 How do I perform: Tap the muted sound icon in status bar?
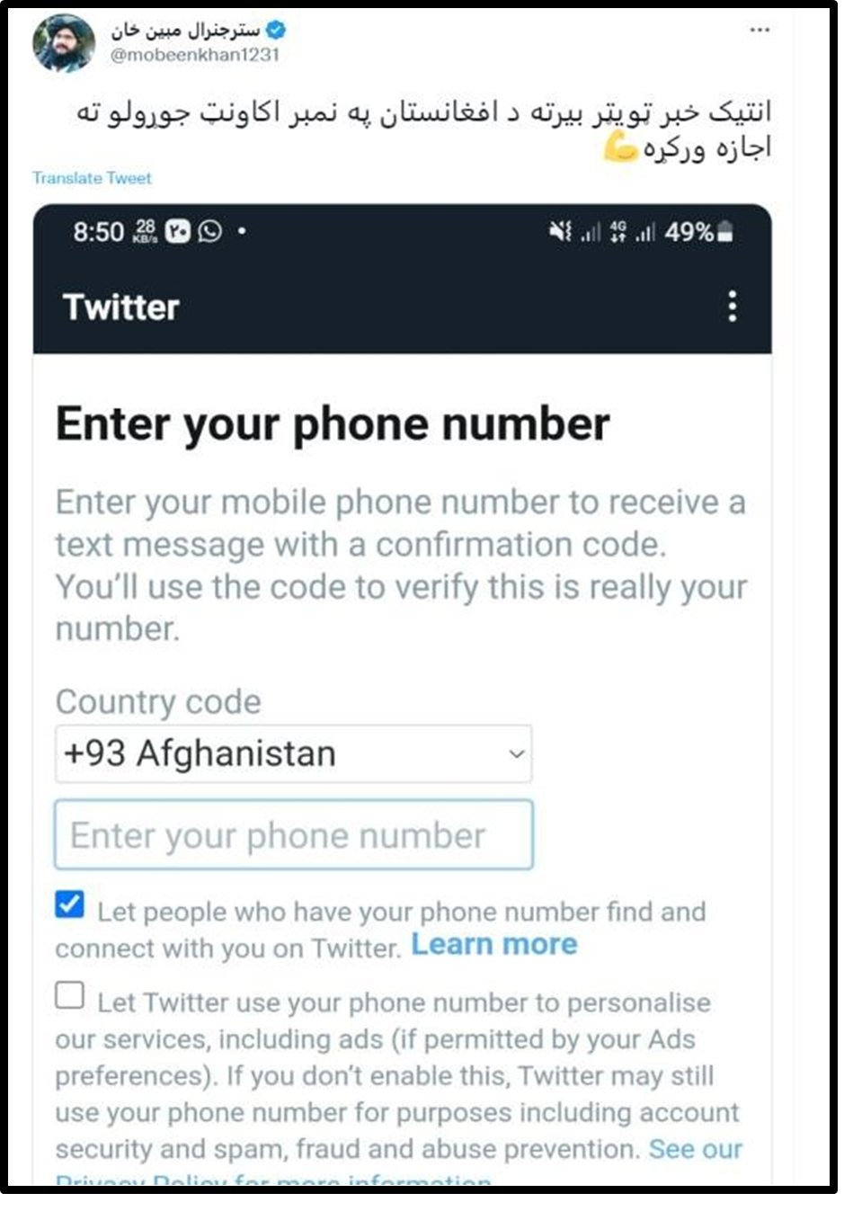pyautogui.click(x=560, y=232)
